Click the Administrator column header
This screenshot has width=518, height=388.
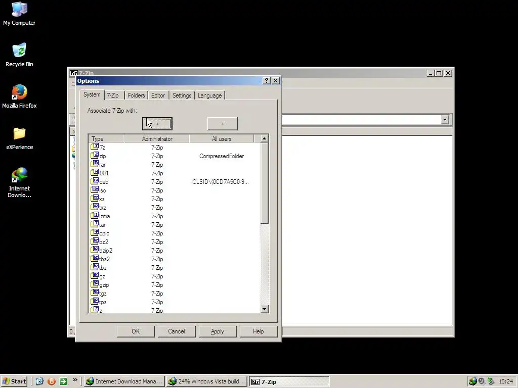tap(157, 139)
